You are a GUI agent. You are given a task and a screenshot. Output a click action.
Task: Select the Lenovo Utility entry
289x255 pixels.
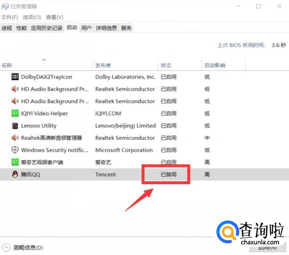point(39,126)
